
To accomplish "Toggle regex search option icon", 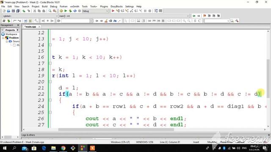I will tap(119, 21).
